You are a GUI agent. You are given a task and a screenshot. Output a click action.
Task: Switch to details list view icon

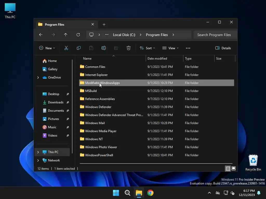pos(228,168)
